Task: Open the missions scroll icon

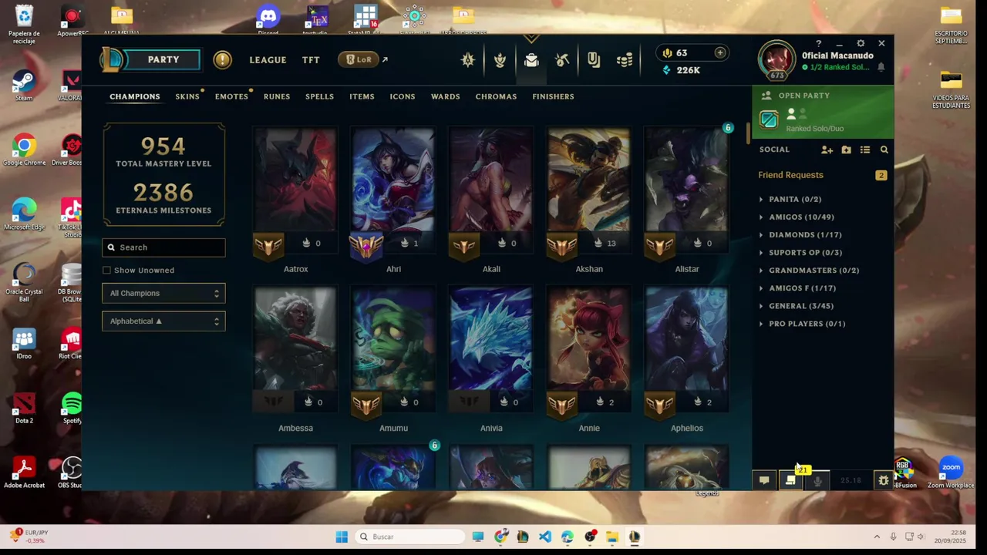Action: pos(790,480)
